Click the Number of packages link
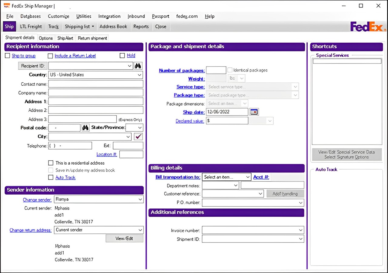Screen dimensions: 388x273 click(x=182, y=71)
